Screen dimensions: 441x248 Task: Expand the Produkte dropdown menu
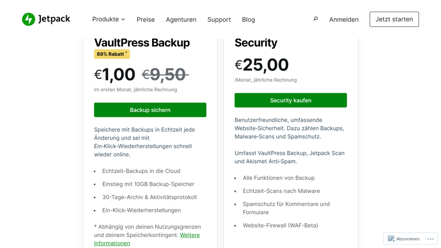[x=109, y=19]
